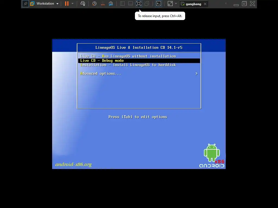Image resolution: width=278 pixels, height=208 pixels.
Task: Click the LineageOS Installation CD 14.1-r5 title
Action: [x=139, y=48]
